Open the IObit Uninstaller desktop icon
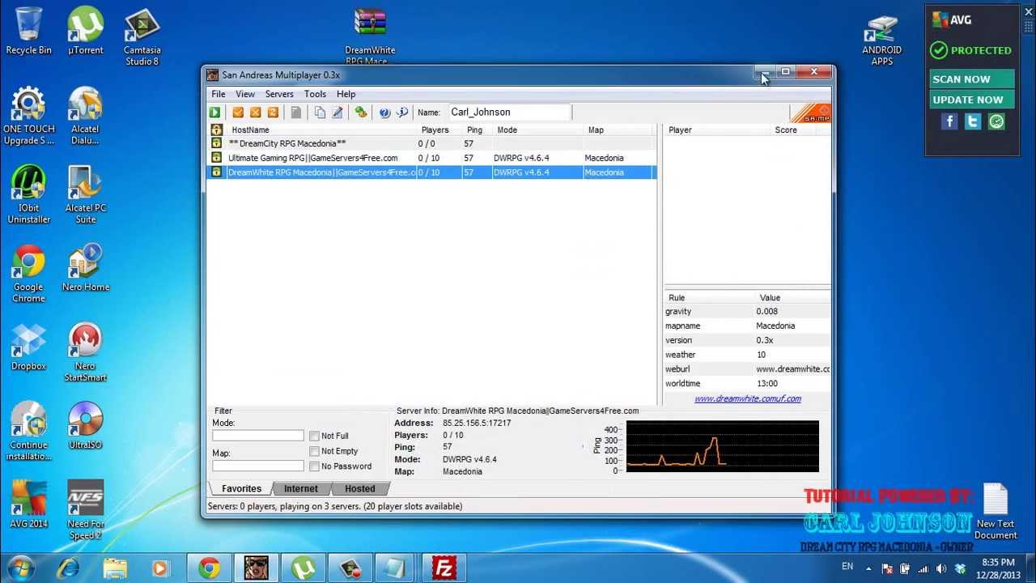 (28, 194)
